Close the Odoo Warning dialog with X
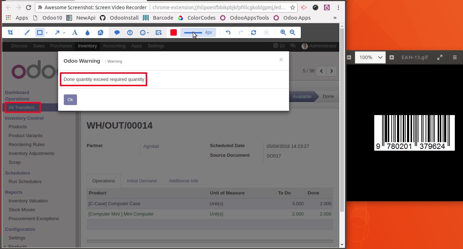 (281, 59)
